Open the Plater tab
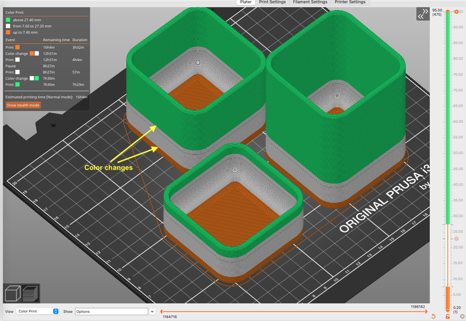 click(246, 2)
